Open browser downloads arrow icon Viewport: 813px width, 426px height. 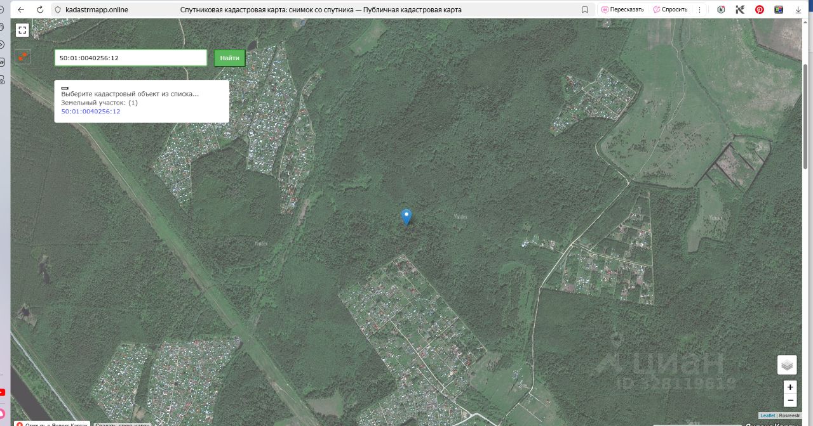[x=798, y=10]
